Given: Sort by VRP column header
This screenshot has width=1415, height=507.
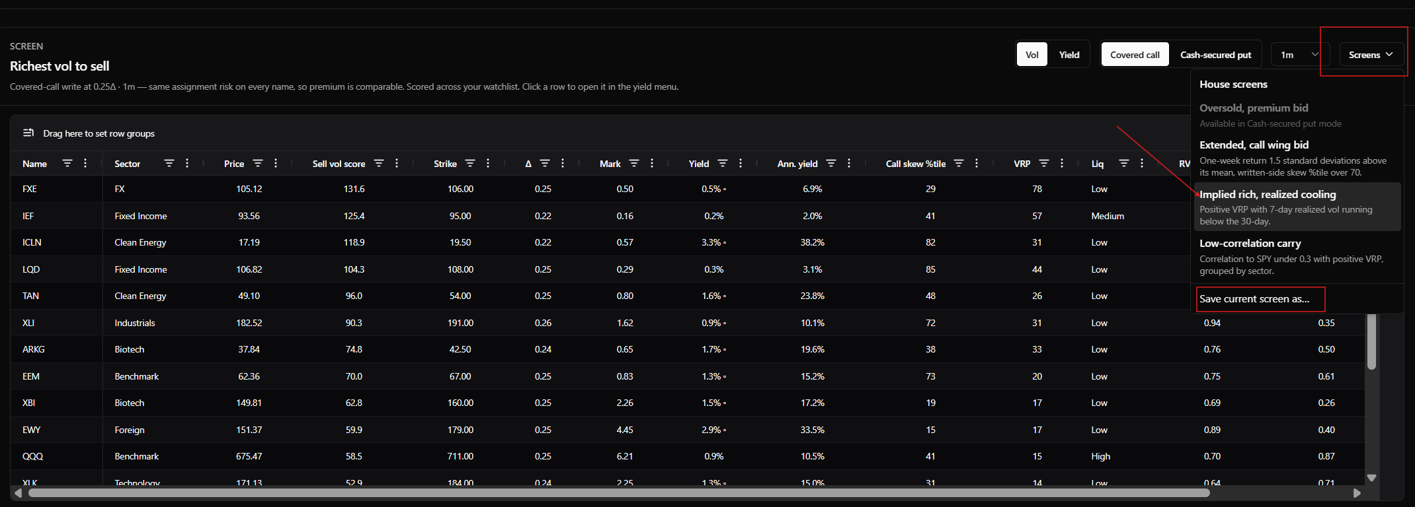Looking at the screenshot, I should click(x=1022, y=164).
